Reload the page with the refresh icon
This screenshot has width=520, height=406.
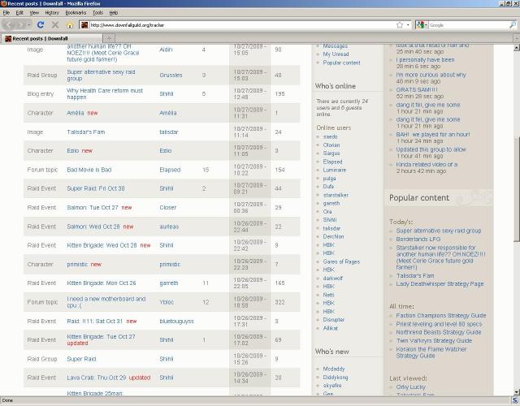tap(41, 25)
